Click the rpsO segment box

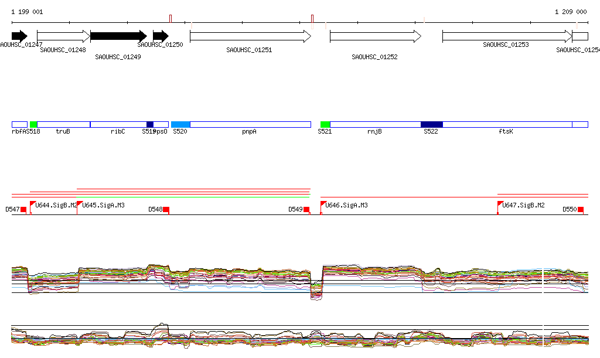tap(161, 124)
